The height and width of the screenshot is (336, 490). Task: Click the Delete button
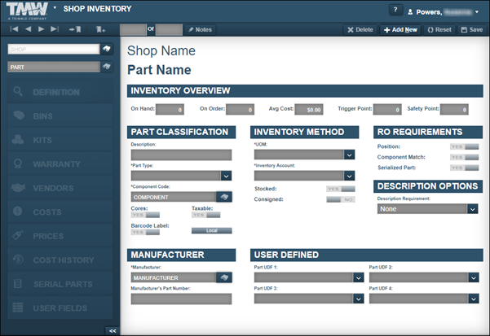click(x=360, y=29)
